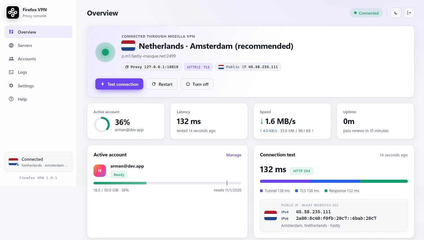Screen dimensions: 424x240
Task: Click the p.m1.fastly-masque.net:2499 hostname
Action: tap(149, 56)
